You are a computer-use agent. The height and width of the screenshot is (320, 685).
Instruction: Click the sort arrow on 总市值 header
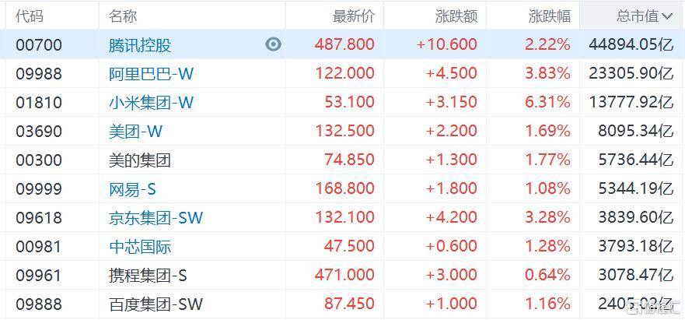point(666,16)
